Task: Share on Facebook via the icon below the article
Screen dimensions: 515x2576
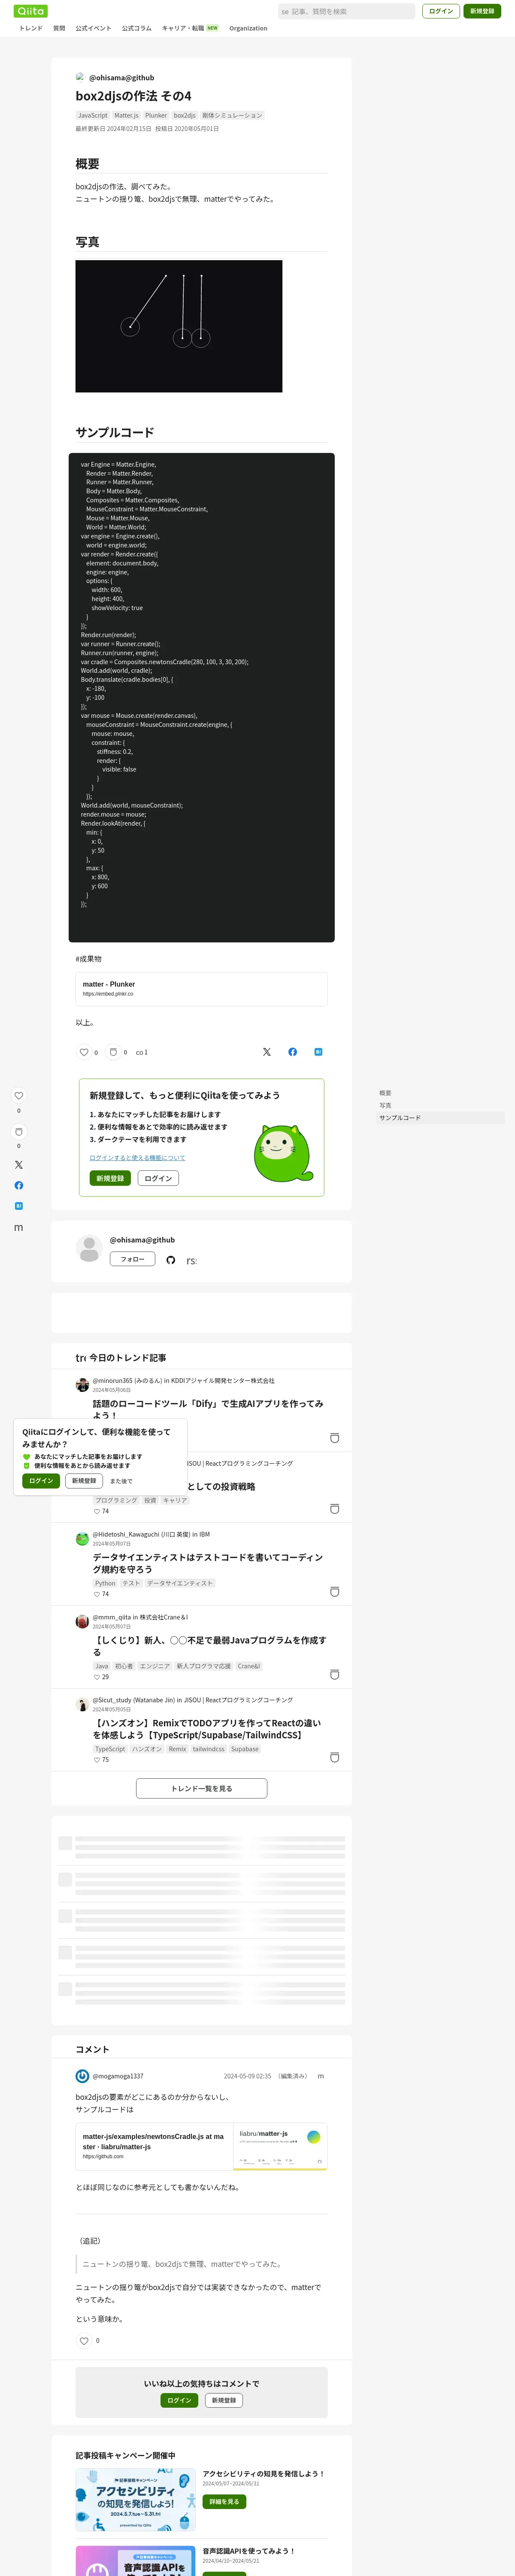Action: pyautogui.click(x=293, y=1052)
